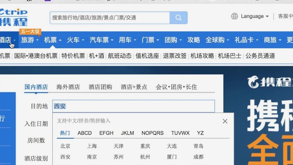This screenshot has height=165, width=293.
Task: Choose 厦门 from hot cities
Action: click(172, 157)
